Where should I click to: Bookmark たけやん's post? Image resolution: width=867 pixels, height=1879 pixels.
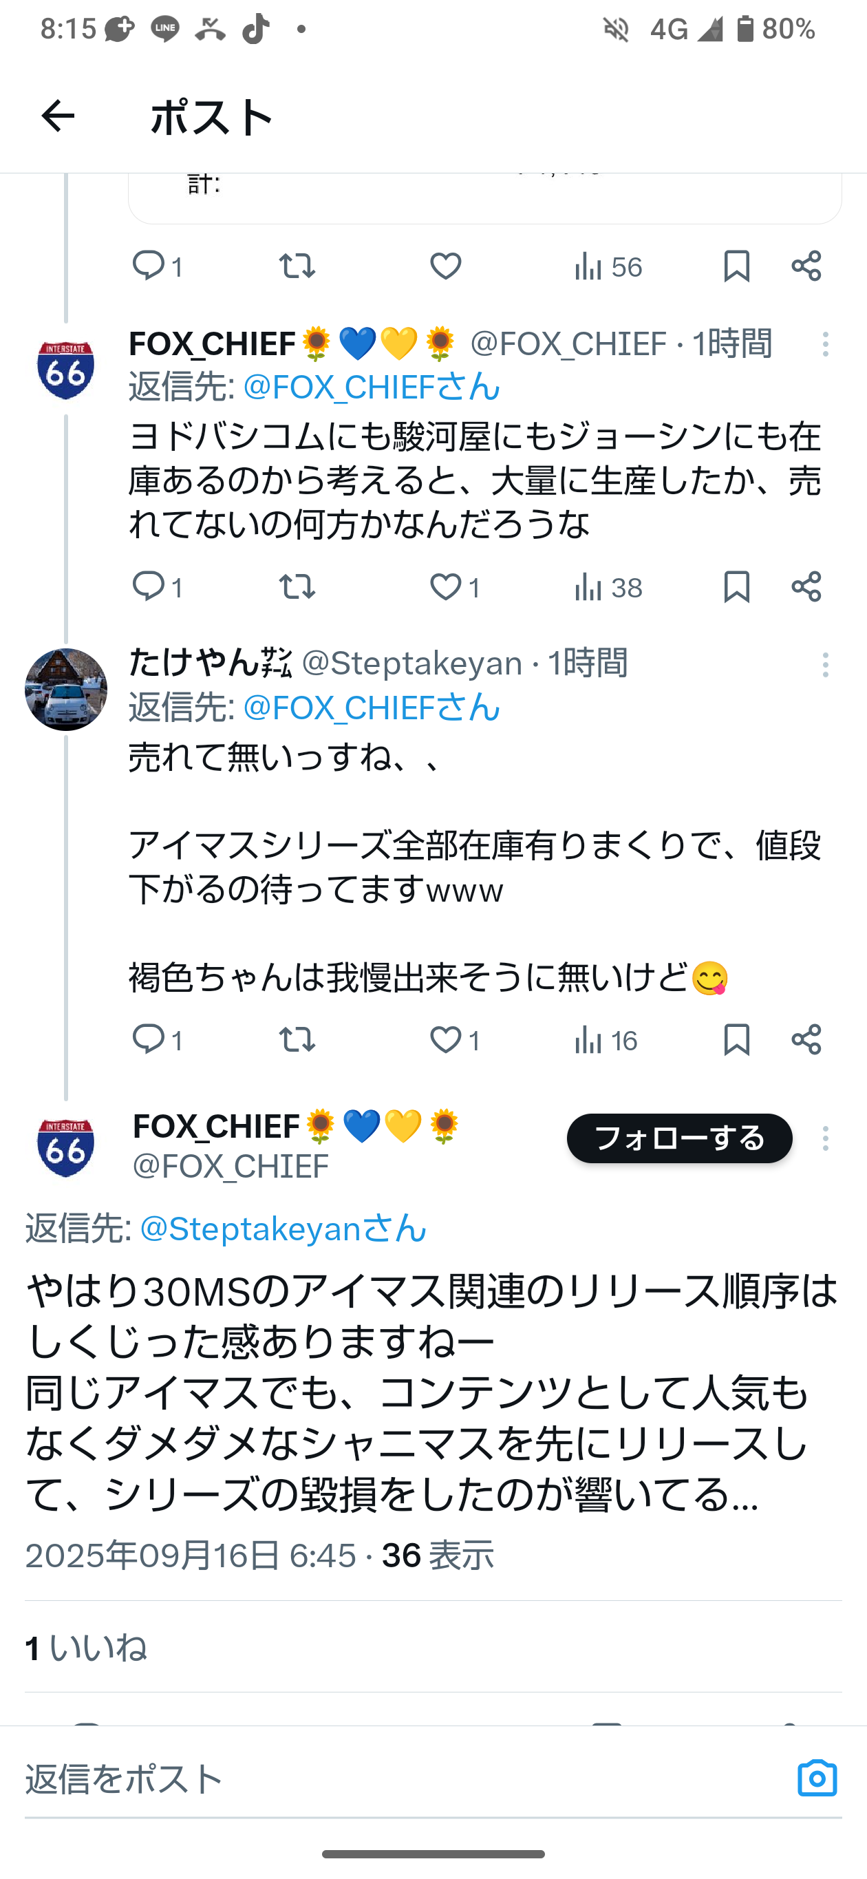(x=736, y=1039)
